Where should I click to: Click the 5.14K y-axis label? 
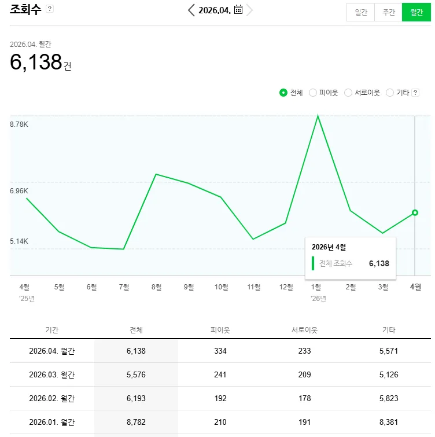(19, 241)
